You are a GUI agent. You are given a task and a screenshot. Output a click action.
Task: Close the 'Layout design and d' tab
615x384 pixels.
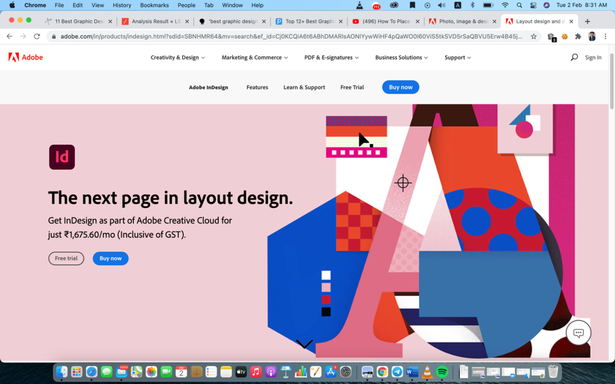(571, 21)
